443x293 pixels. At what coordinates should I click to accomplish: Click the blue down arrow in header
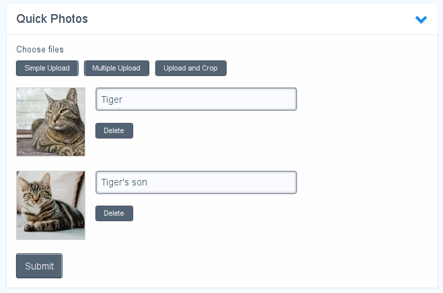(x=421, y=19)
